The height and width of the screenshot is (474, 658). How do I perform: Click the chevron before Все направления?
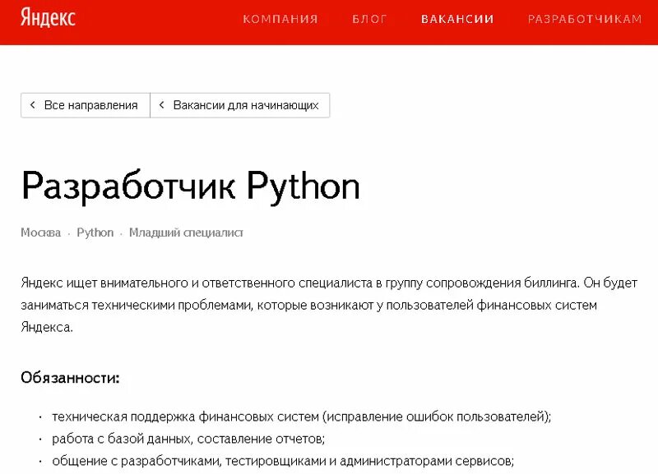(33, 105)
